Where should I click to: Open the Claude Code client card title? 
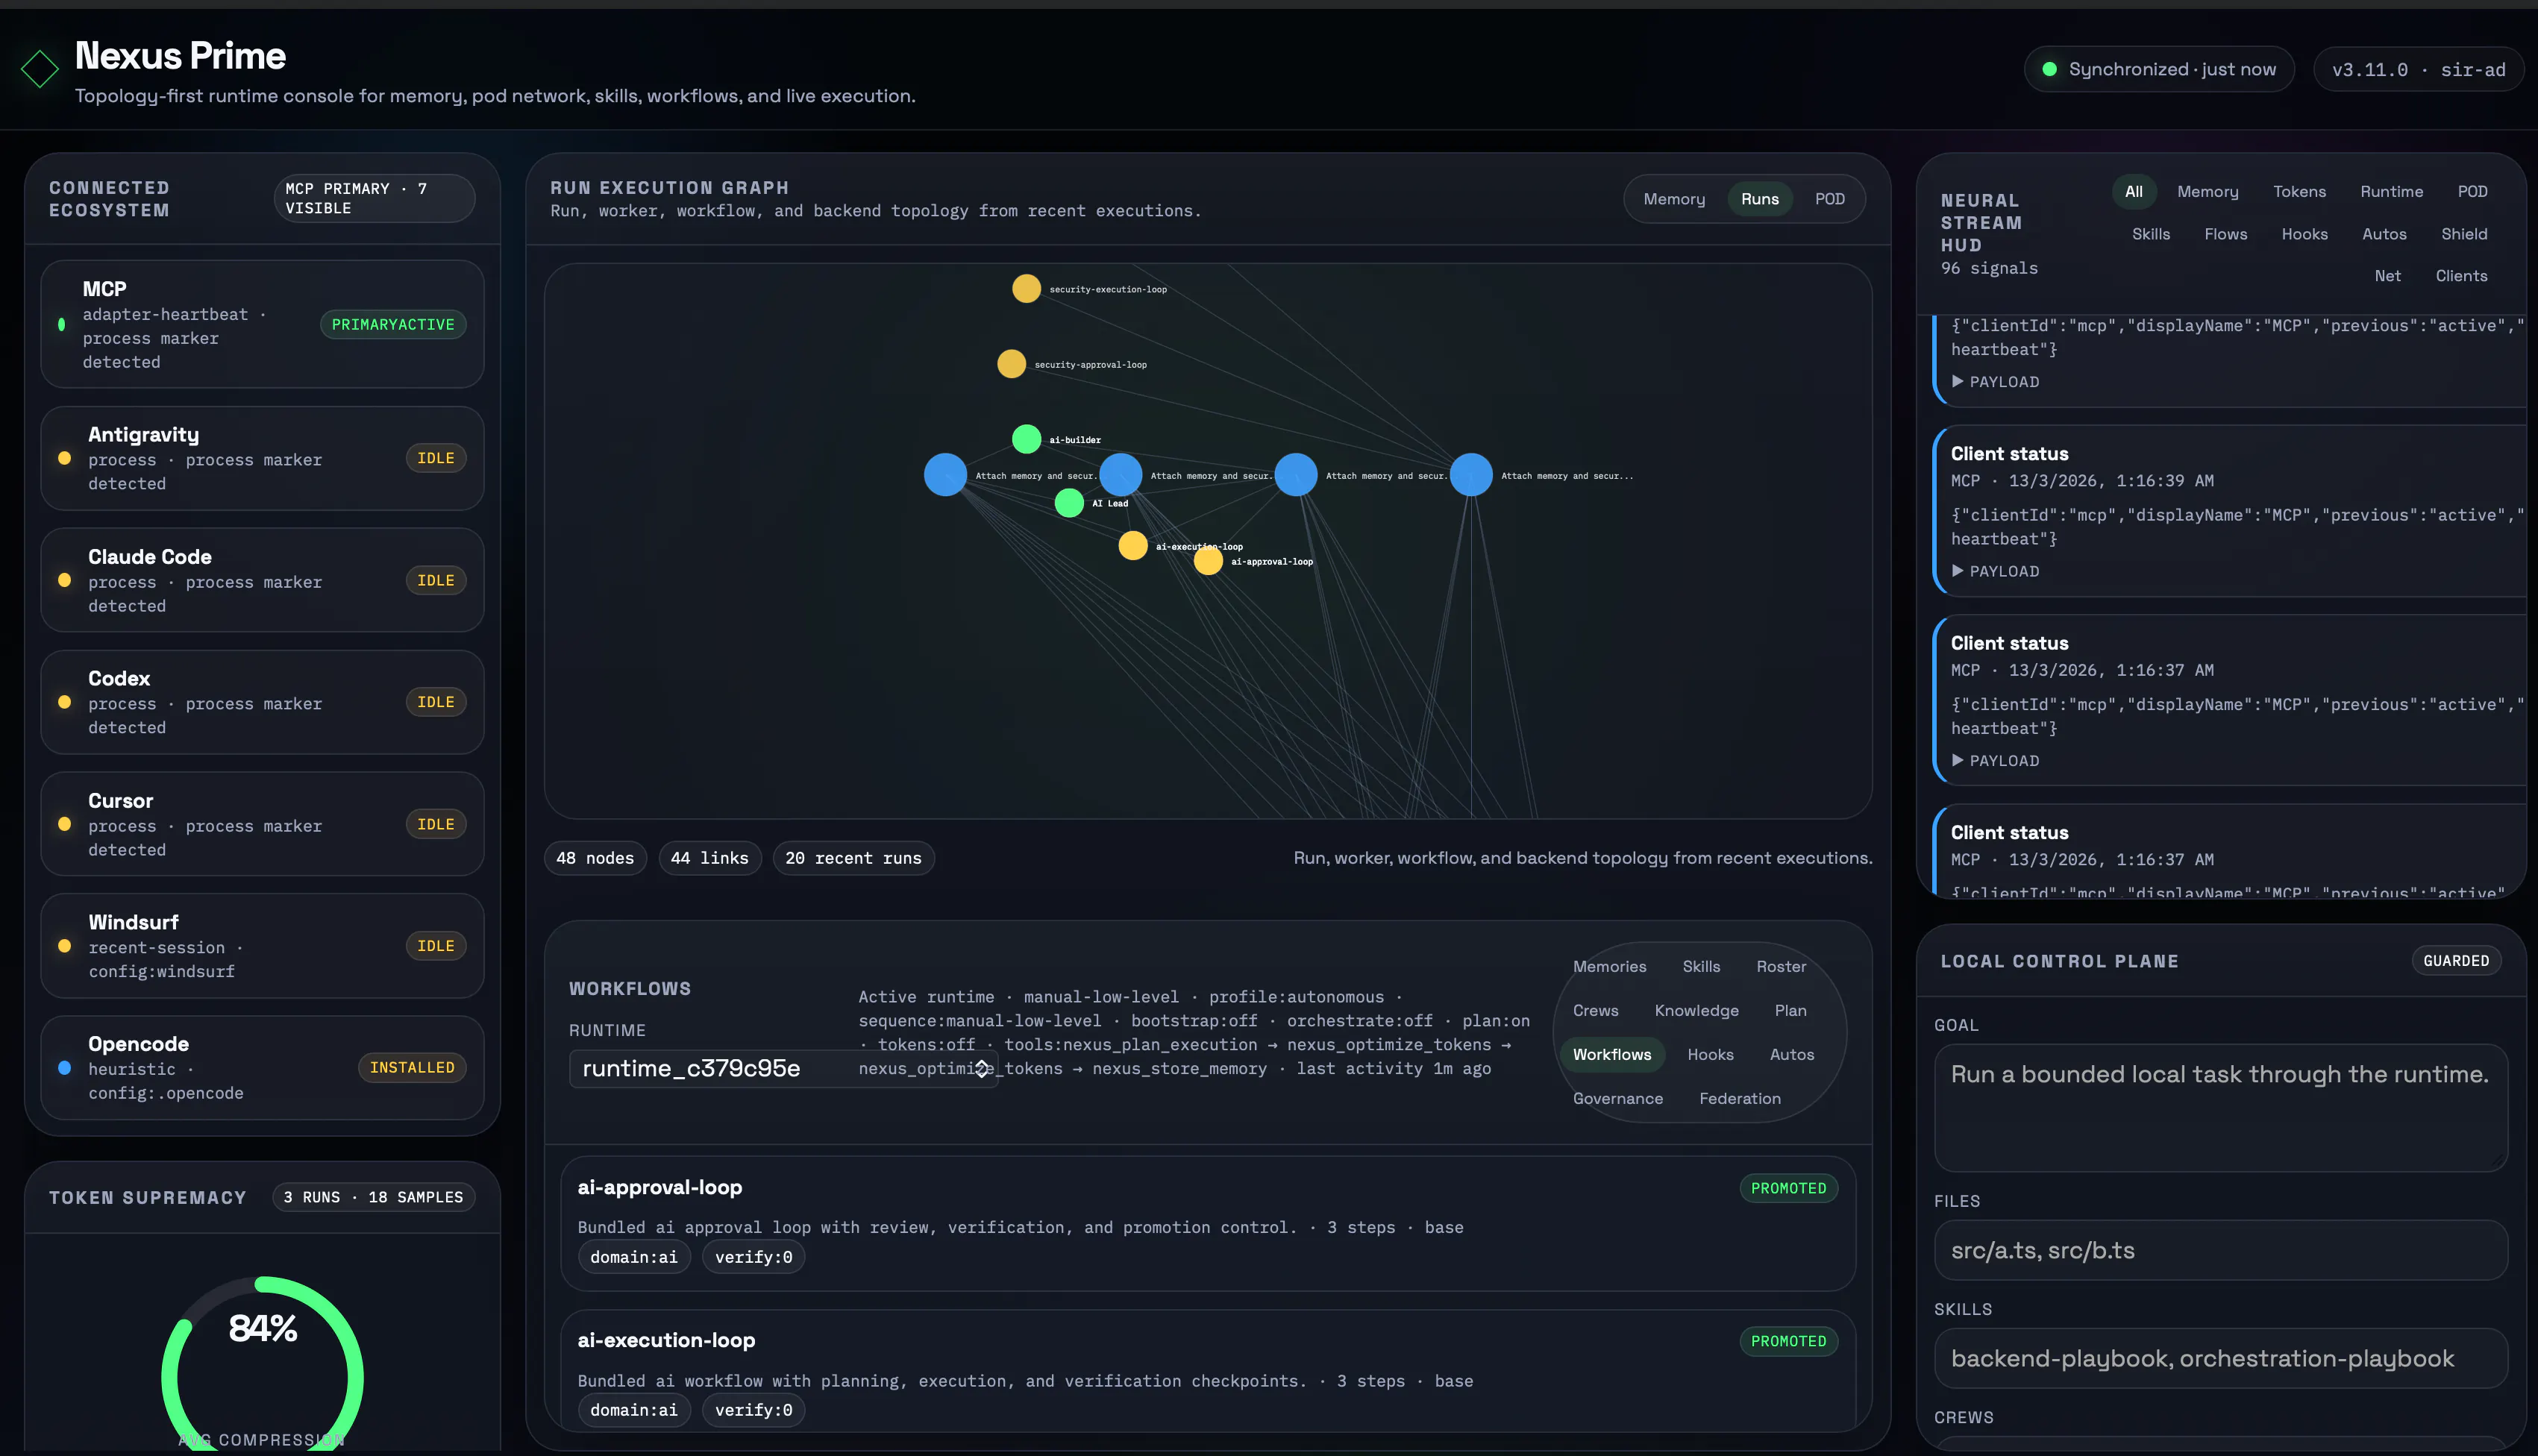[150, 557]
